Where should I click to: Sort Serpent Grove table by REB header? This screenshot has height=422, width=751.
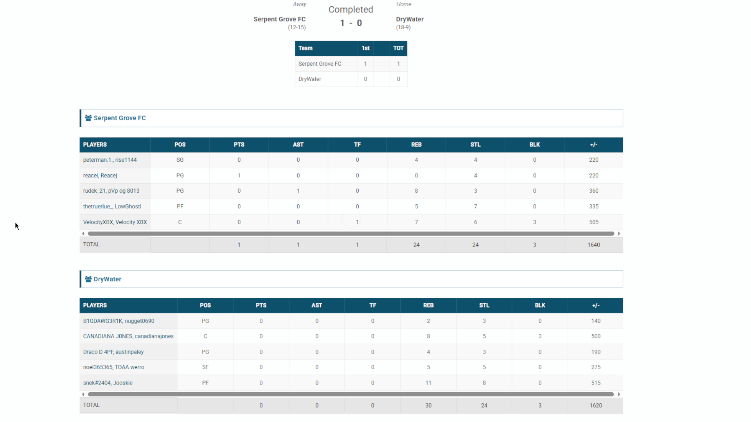pyautogui.click(x=416, y=145)
